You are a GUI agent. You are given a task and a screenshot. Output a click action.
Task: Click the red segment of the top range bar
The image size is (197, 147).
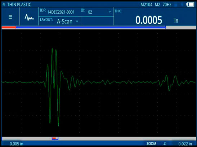(x=9, y=27)
